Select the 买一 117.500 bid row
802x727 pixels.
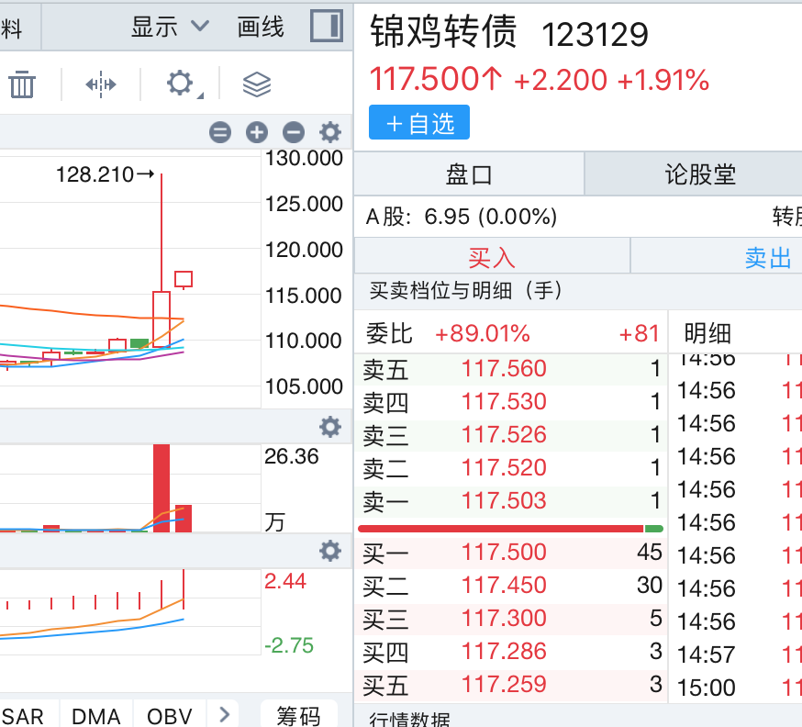(510, 553)
